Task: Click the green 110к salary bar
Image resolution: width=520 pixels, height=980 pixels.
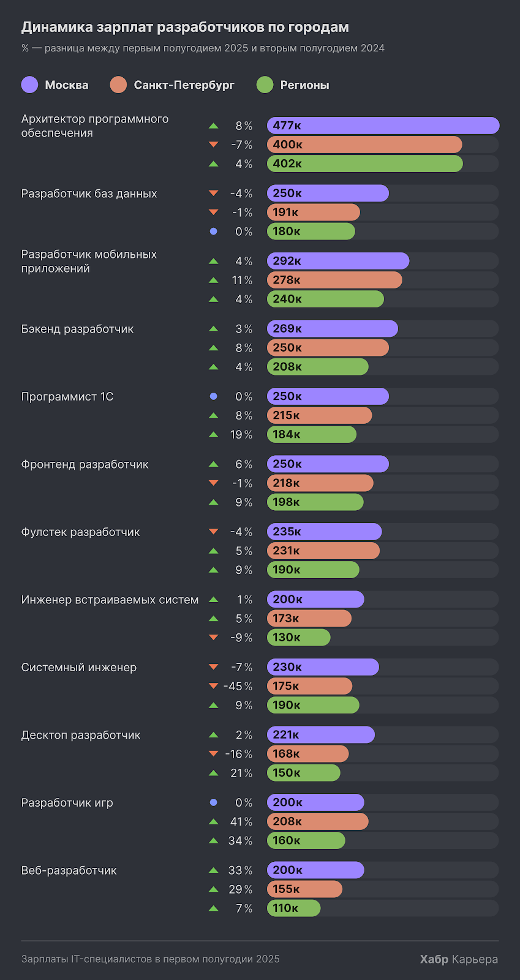Action: (293, 908)
